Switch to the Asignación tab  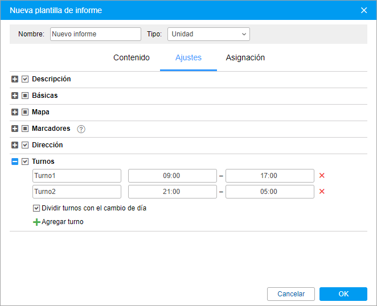coord(245,57)
